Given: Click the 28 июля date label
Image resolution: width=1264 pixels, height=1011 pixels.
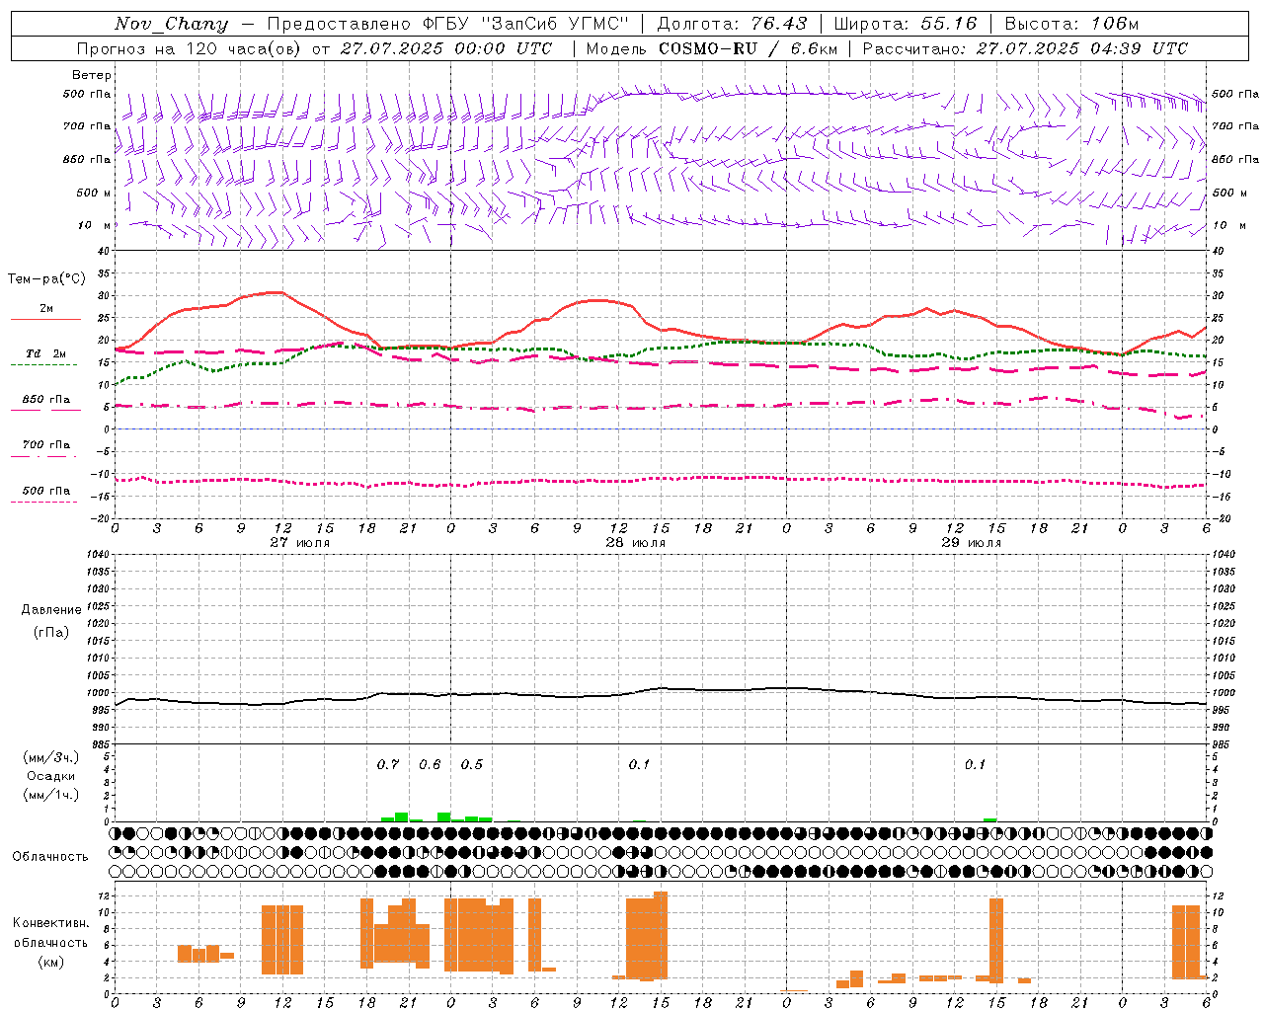Looking at the screenshot, I should (635, 542).
